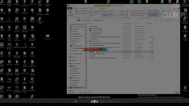Screen dimensions: 189x106
Task: Select Сеть in the navigation pane
Action: [73, 91]
